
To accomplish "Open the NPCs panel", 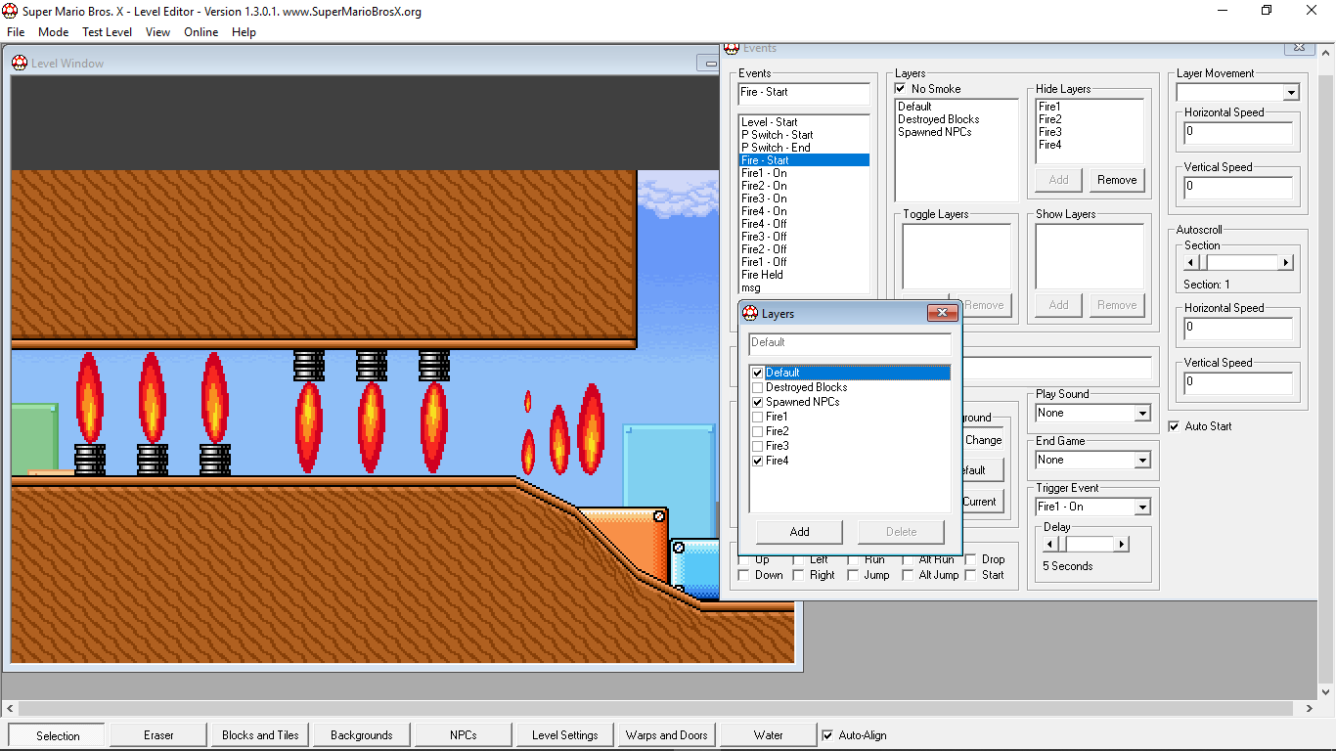I will pos(464,735).
